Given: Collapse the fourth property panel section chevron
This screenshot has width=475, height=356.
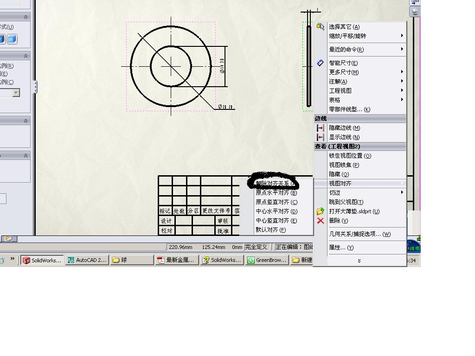Looking at the screenshot, I should pos(26,156).
